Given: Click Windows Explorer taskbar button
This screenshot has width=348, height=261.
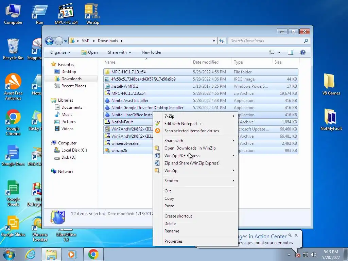Looking at the screenshot, I should click(x=51, y=254).
